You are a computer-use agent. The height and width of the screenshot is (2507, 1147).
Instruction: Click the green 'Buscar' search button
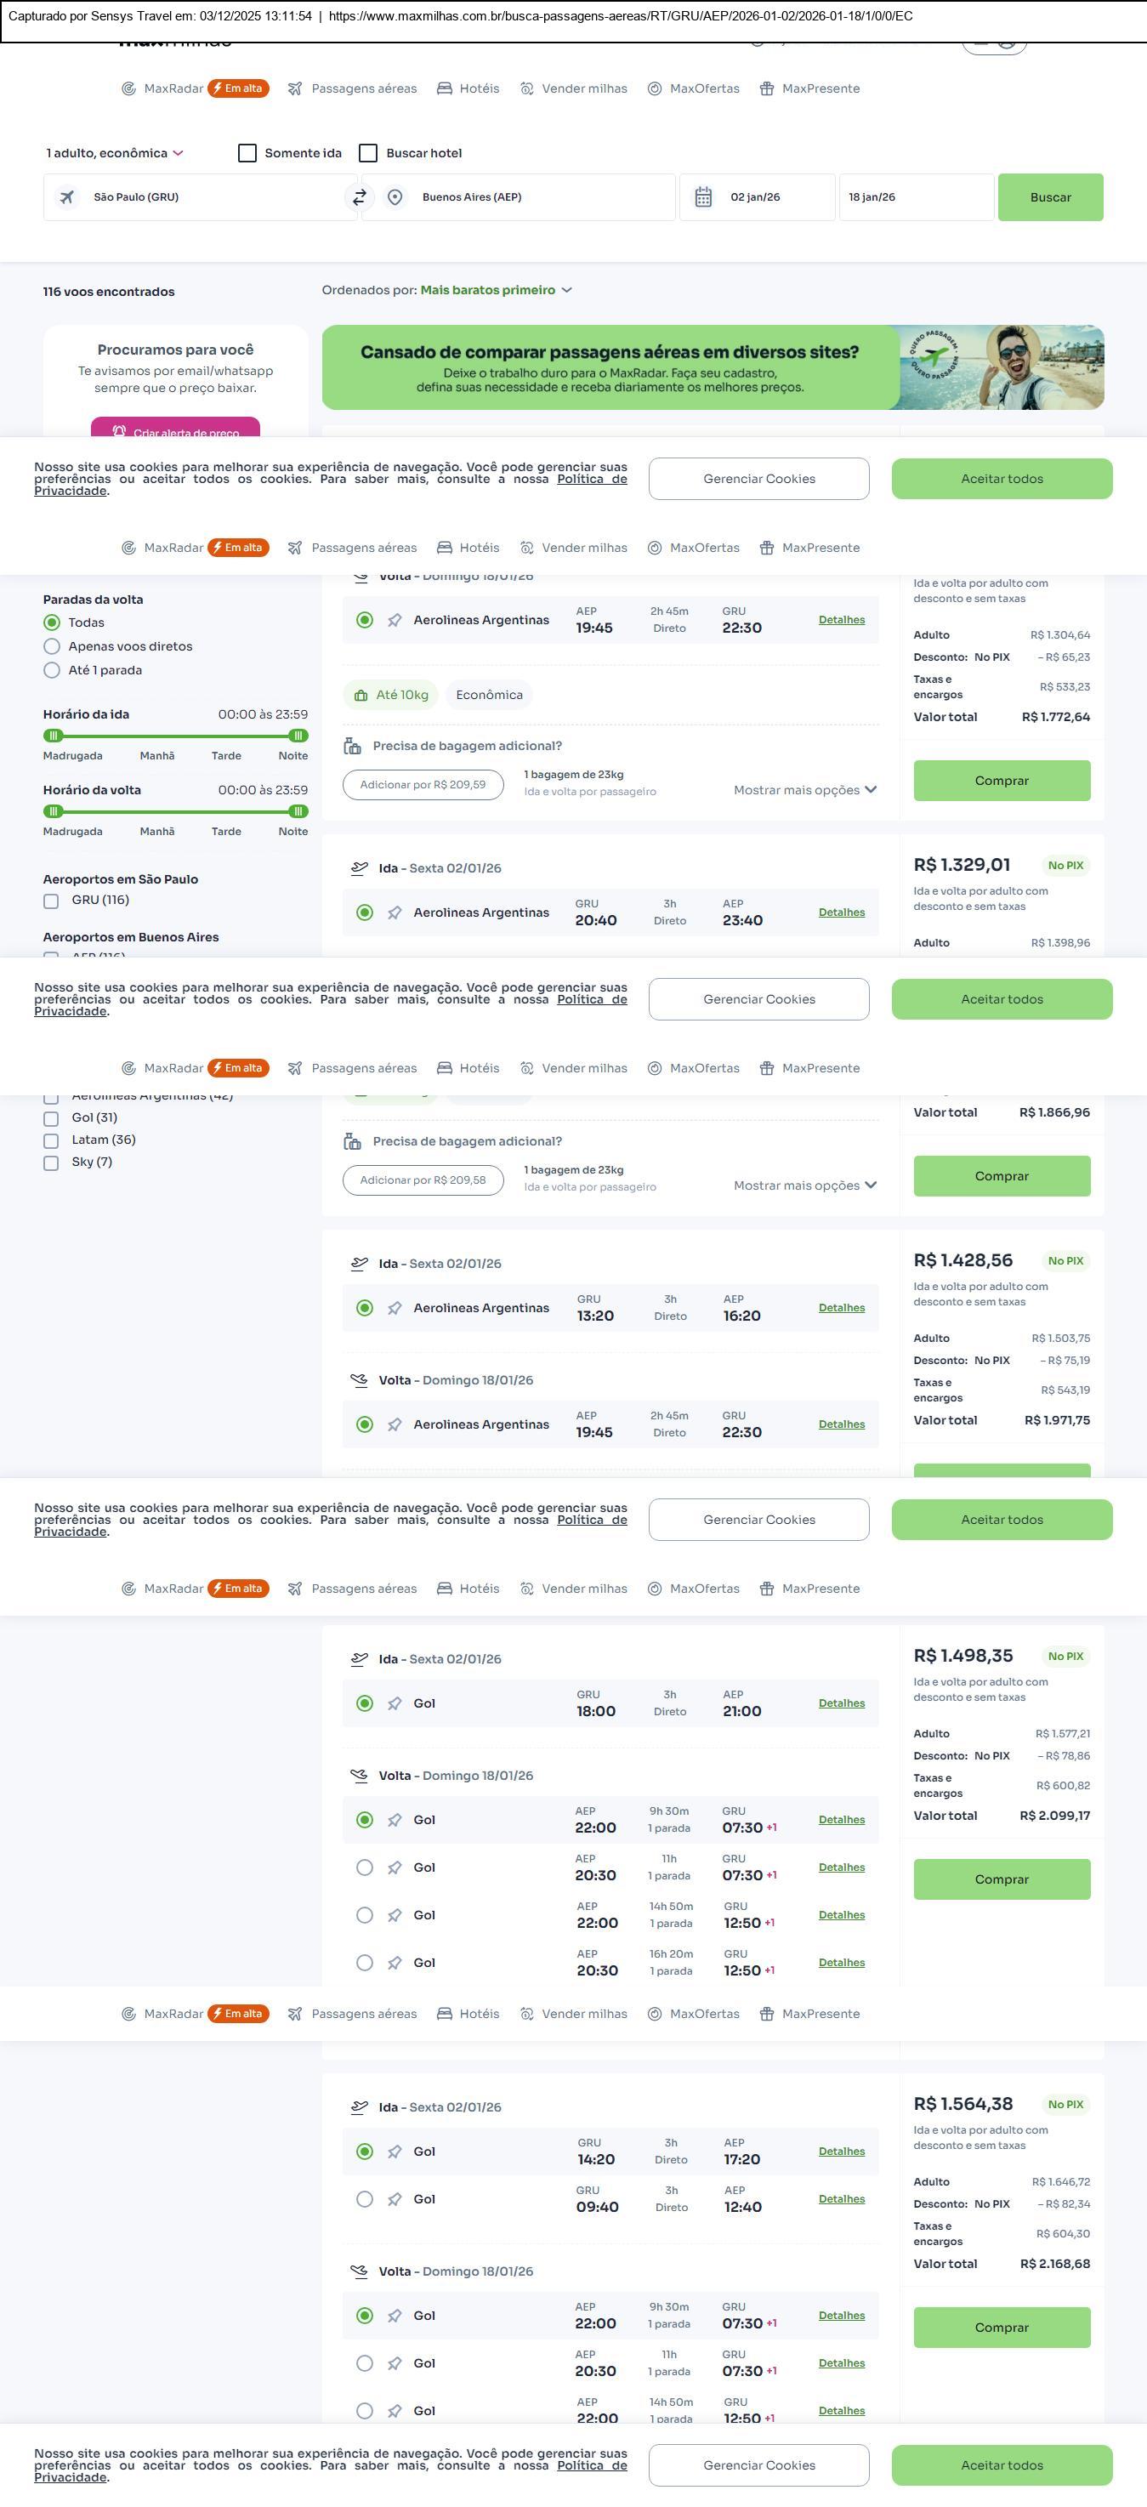pyautogui.click(x=1050, y=197)
